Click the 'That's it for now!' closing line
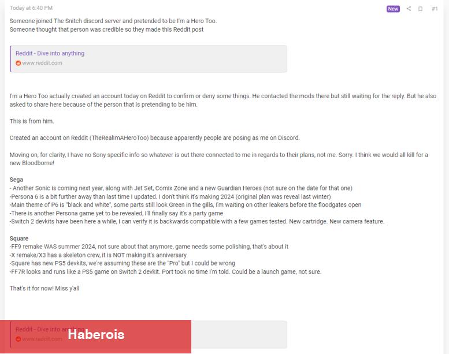The height and width of the screenshot is (354, 449). (x=44, y=288)
